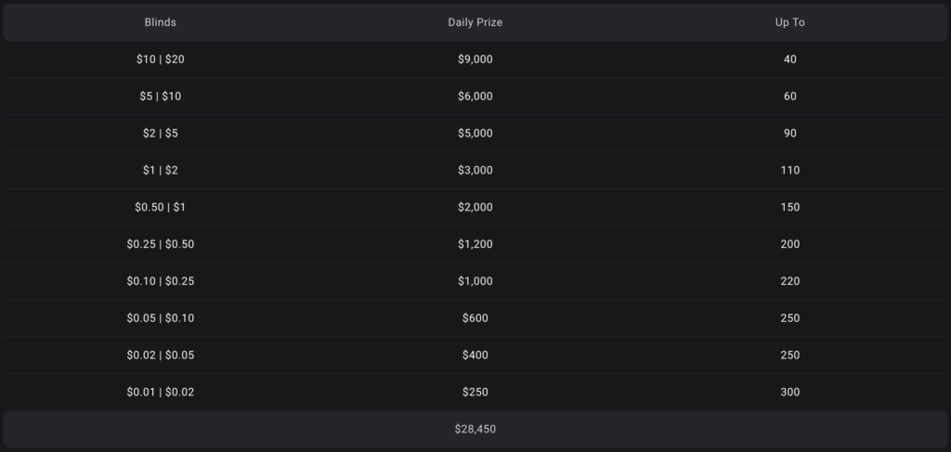The height and width of the screenshot is (452, 951).
Task: Select the $0.02 | $0.05 blinds cell
Action: (x=161, y=355)
